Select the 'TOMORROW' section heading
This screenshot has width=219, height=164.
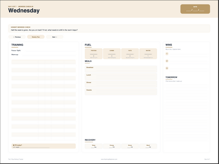172,77
